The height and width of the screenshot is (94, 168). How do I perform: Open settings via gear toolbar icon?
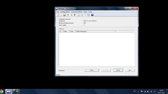(x=88, y=15)
